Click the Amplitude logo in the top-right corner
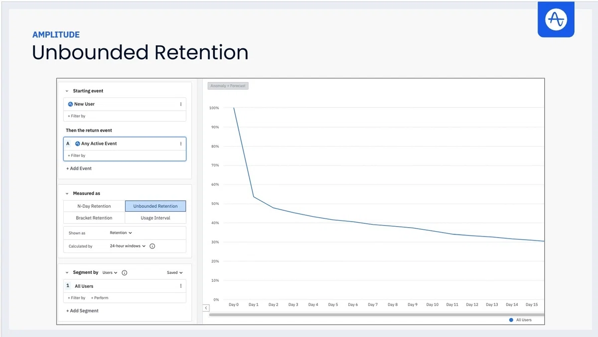Image resolution: width=598 pixels, height=337 pixels. tap(556, 19)
